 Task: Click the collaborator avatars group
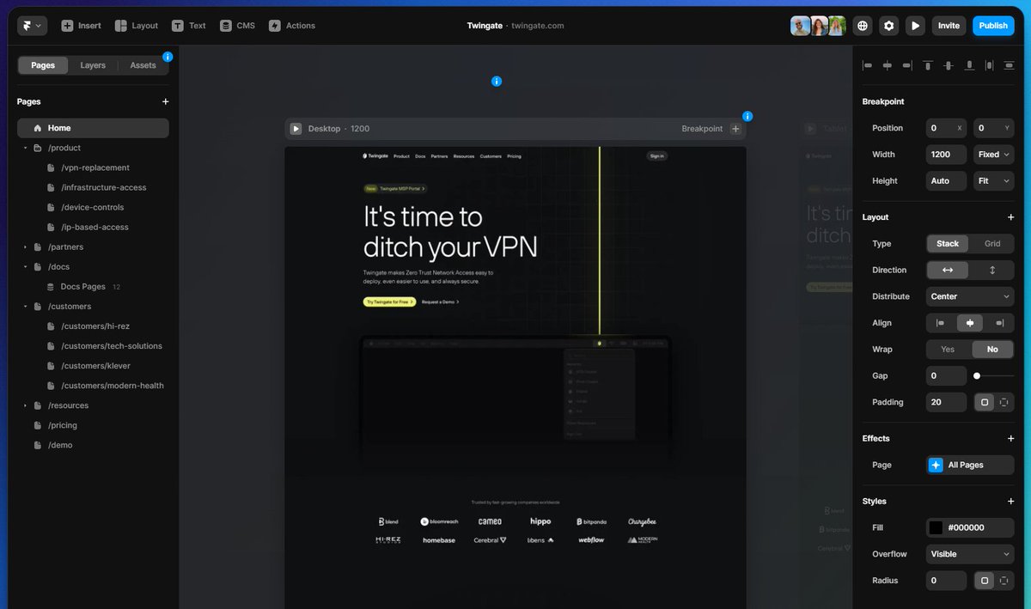[x=819, y=26]
